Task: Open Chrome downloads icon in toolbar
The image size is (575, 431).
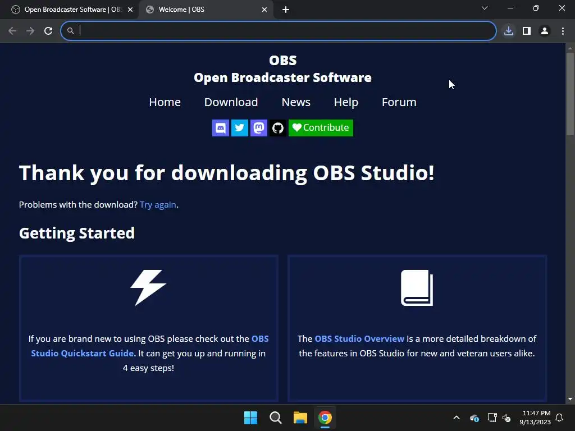Action: [509, 31]
